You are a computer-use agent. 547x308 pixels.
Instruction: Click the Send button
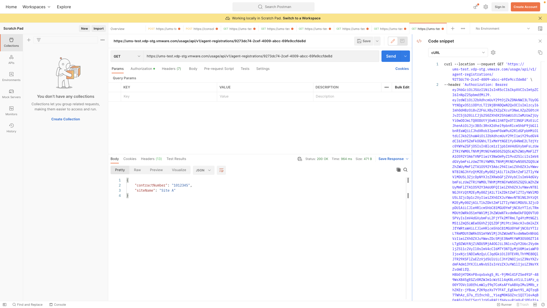(x=391, y=56)
